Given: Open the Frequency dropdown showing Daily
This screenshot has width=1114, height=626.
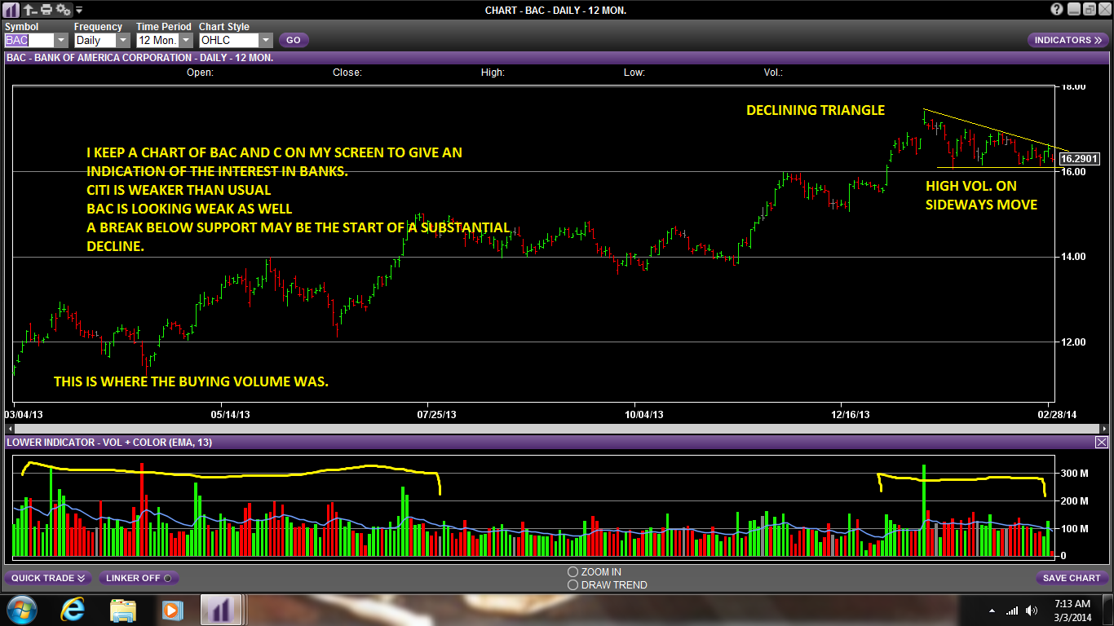Looking at the screenshot, I should (102, 40).
